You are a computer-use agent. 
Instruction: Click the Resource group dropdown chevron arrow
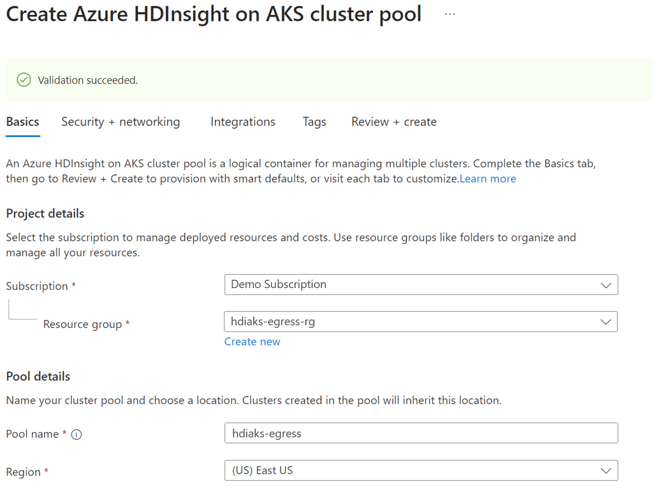pyautogui.click(x=606, y=322)
